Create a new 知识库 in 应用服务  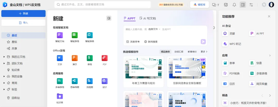[60, 98]
